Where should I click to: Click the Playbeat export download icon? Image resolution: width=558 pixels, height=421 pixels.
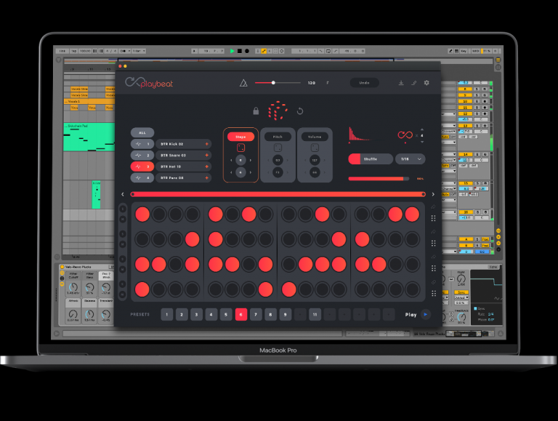[x=401, y=83]
